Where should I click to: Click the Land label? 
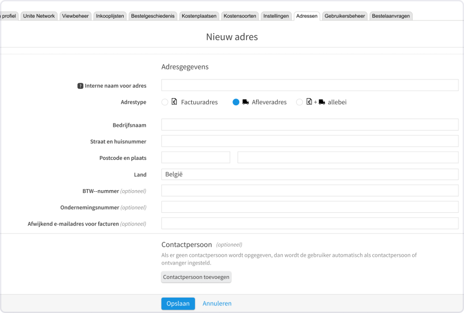[140, 175]
